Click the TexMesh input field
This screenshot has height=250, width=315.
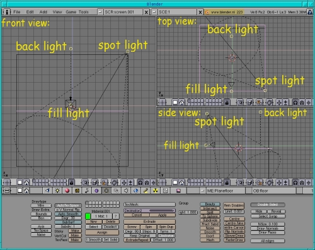(x=149, y=205)
